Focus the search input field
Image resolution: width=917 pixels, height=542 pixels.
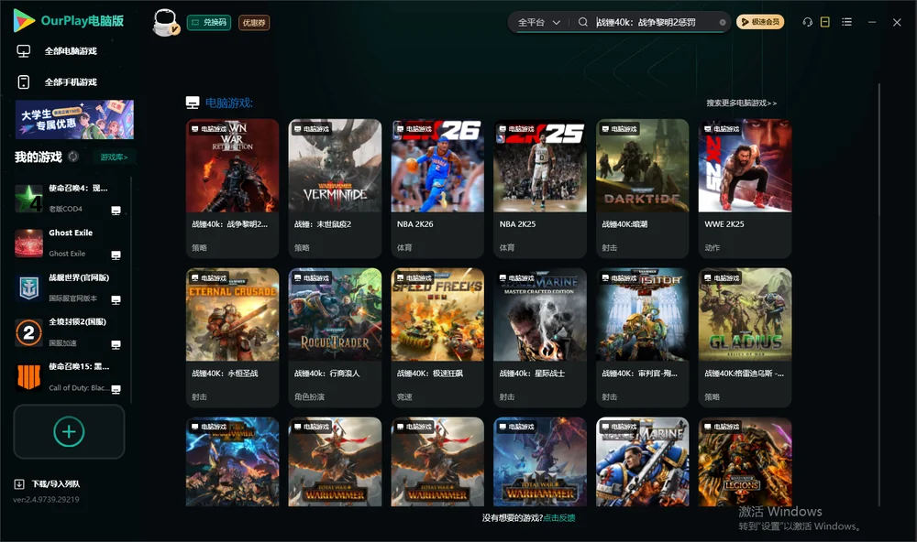655,22
